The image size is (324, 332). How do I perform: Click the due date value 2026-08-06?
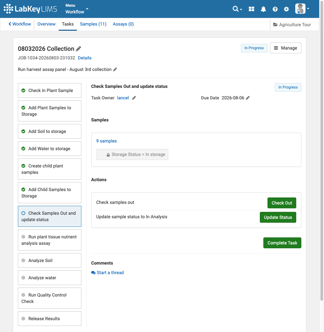233,98
